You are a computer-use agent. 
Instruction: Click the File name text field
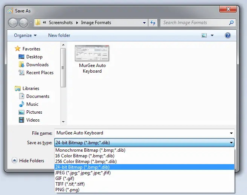(x=141, y=133)
